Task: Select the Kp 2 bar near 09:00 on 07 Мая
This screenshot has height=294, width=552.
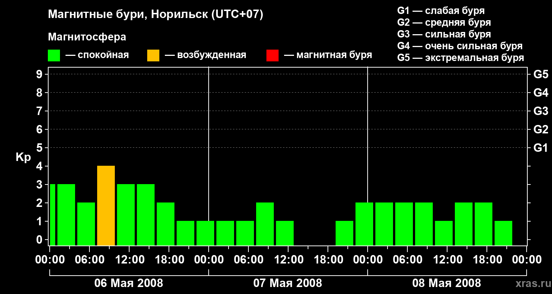Action: [x=265, y=224]
